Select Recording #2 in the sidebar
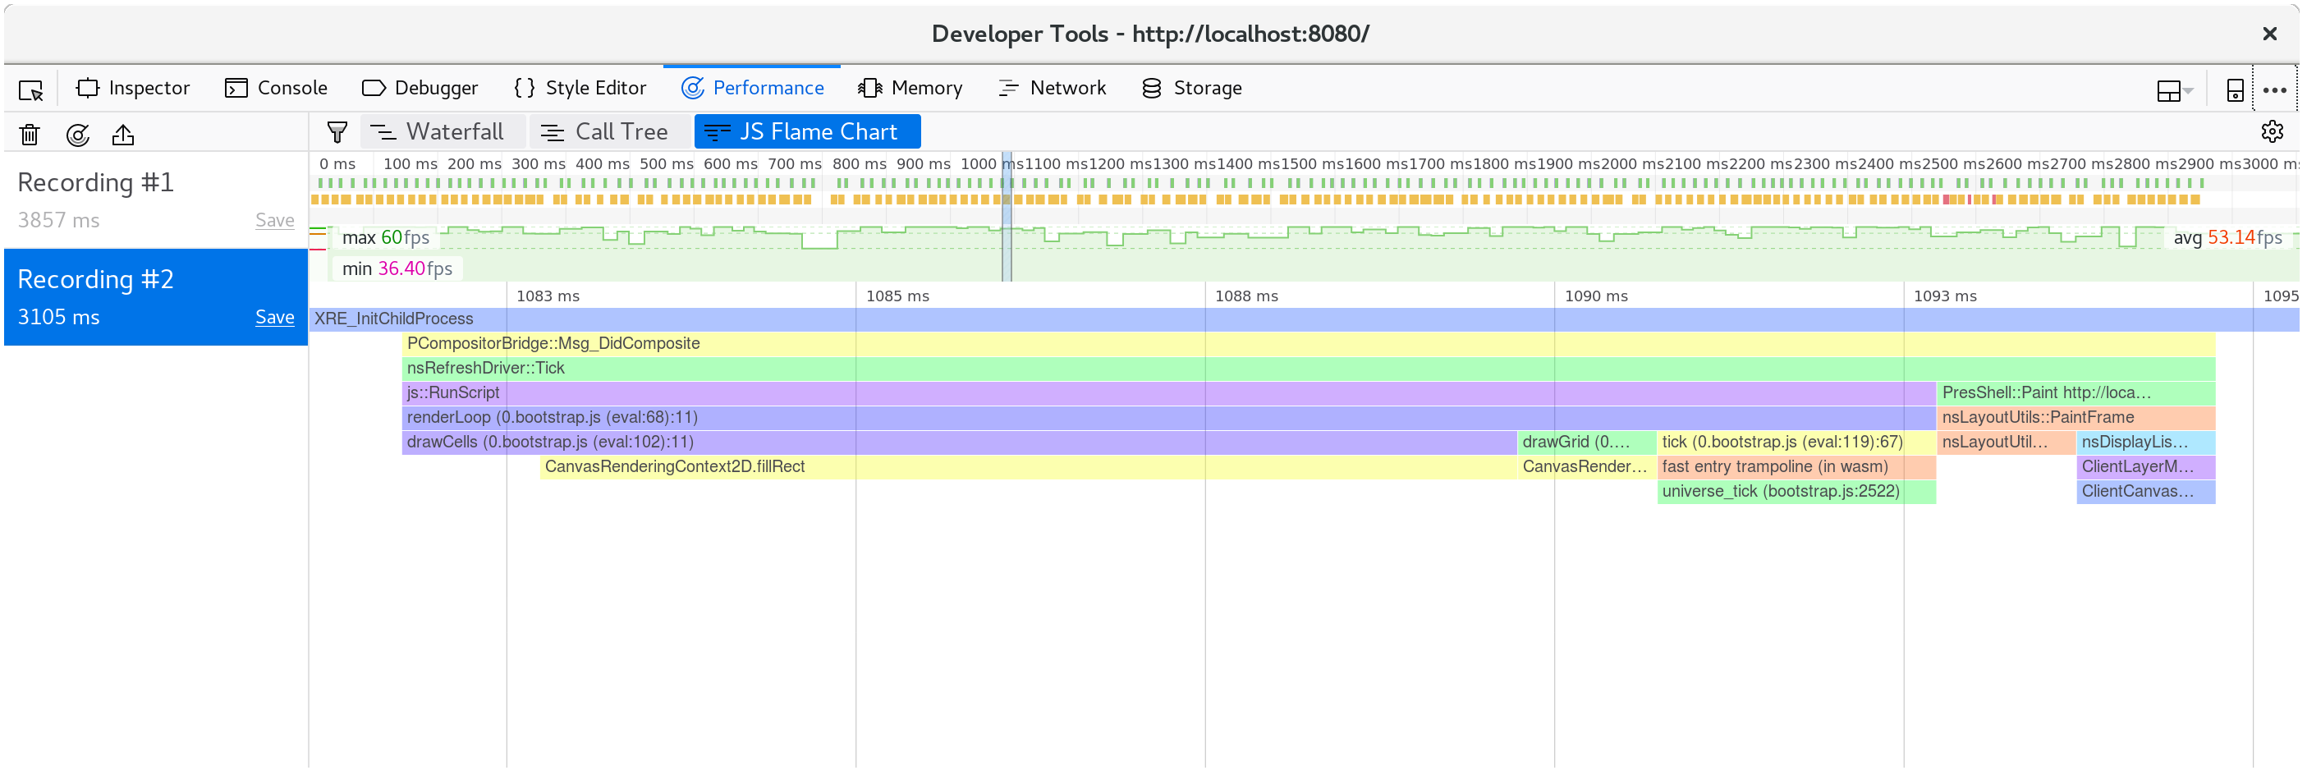This screenshot has width=2307, height=775. click(x=95, y=278)
